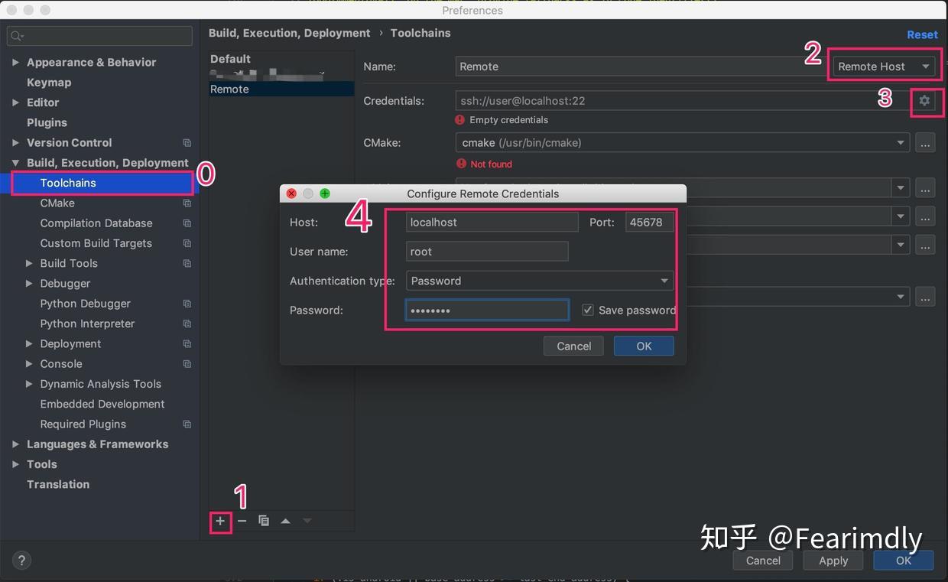948x582 pixels.
Task: Add a new toolchain with the plus icon
Action: pyautogui.click(x=220, y=522)
